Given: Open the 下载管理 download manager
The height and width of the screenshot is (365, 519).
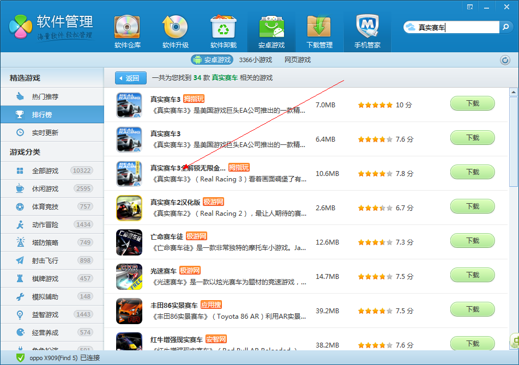Looking at the screenshot, I should 319,32.
